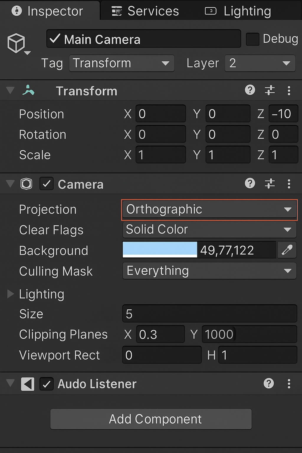Click the Add Component button
The height and width of the screenshot is (453, 302).
tap(151, 419)
